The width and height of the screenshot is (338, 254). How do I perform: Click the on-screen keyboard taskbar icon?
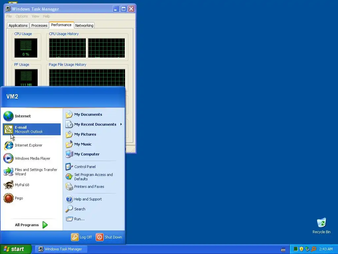[x=283, y=249]
